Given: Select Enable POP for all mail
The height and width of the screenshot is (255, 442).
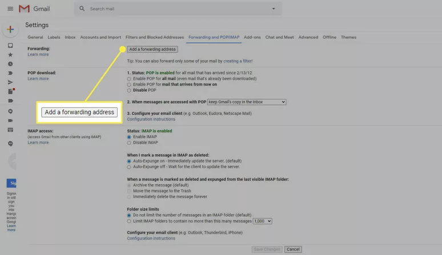Looking at the screenshot, I should tap(129, 79).
